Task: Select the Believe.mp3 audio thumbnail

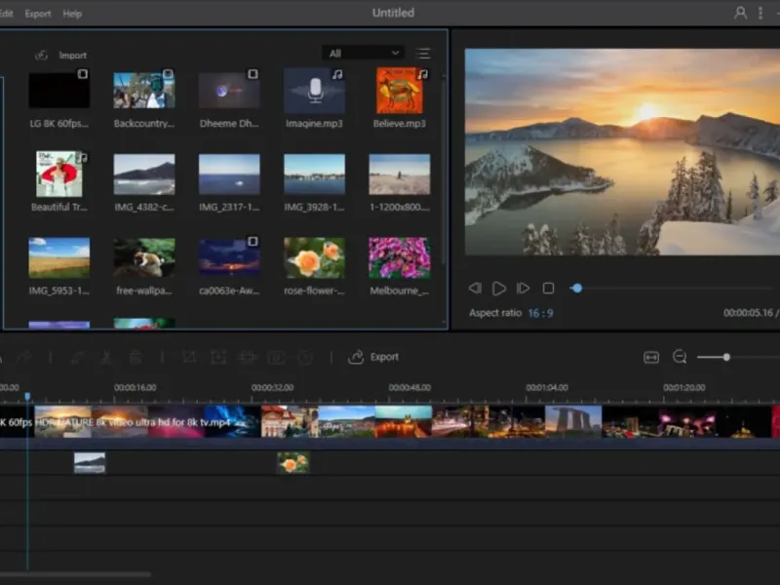Action: click(400, 91)
